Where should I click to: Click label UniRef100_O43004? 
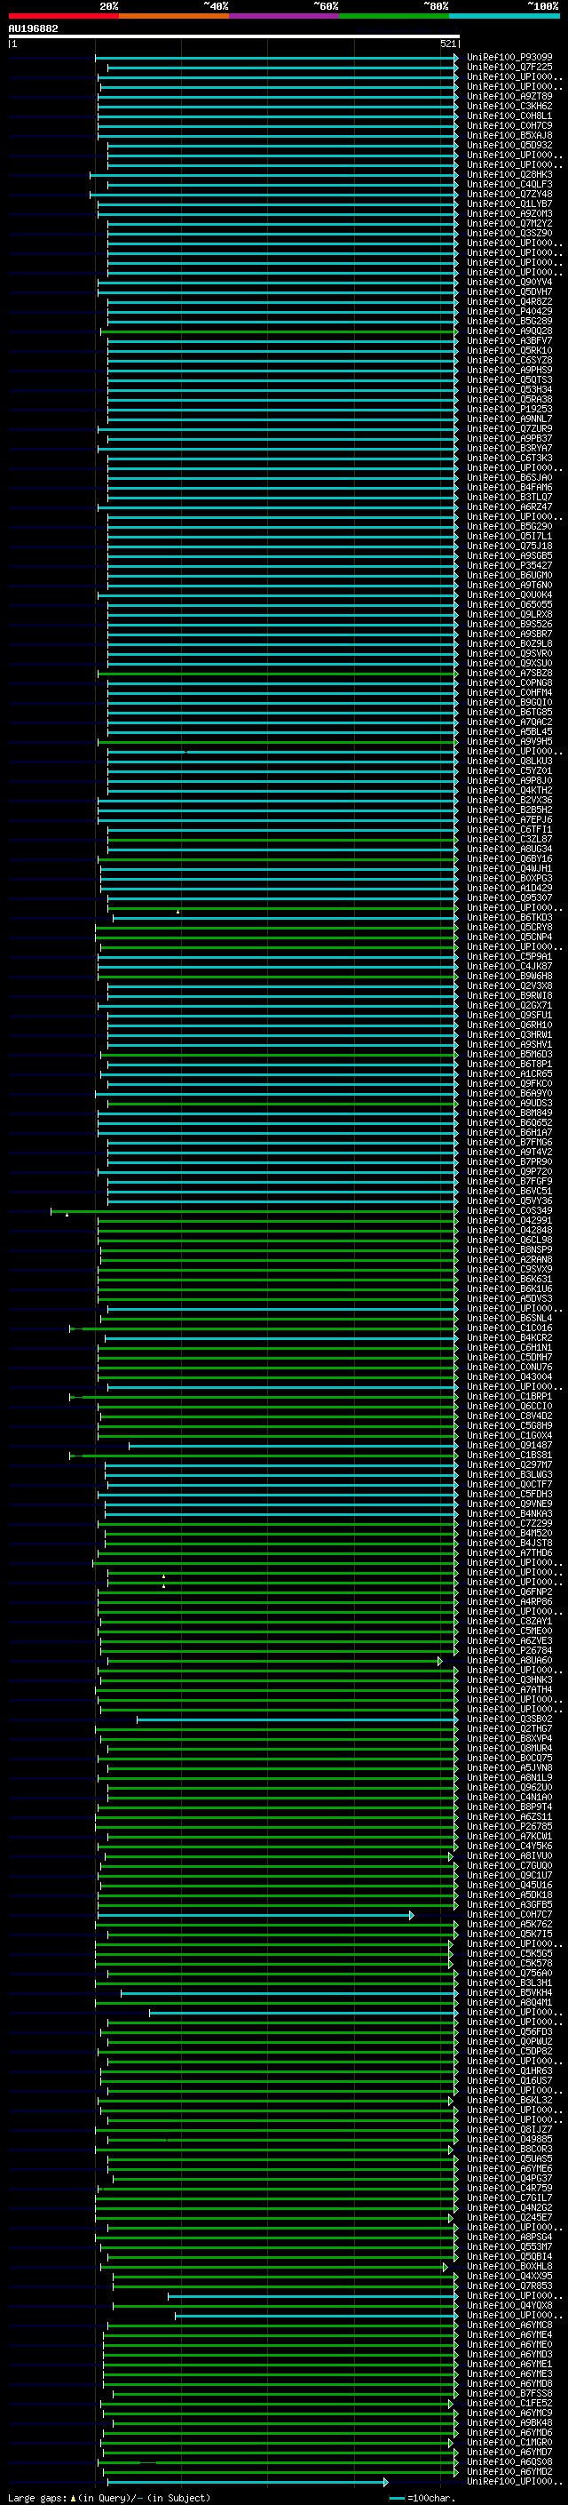(509, 1377)
